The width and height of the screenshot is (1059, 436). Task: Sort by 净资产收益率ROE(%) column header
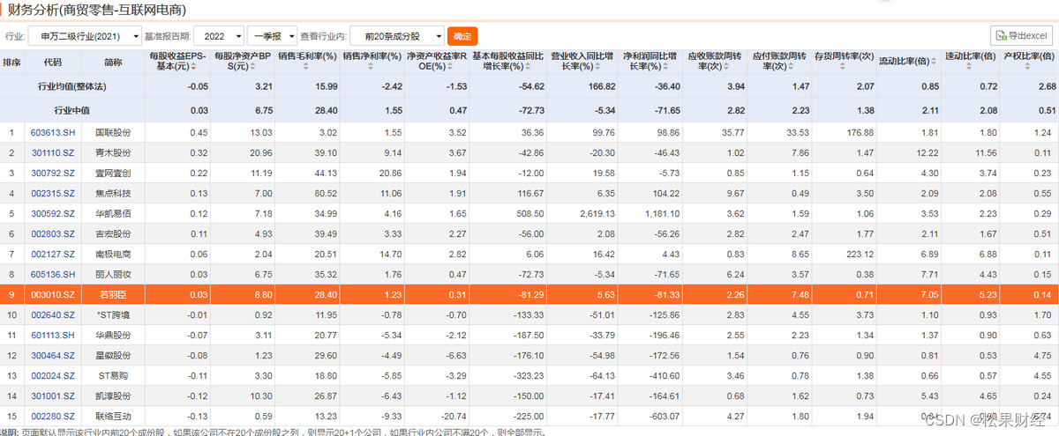[x=436, y=62]
